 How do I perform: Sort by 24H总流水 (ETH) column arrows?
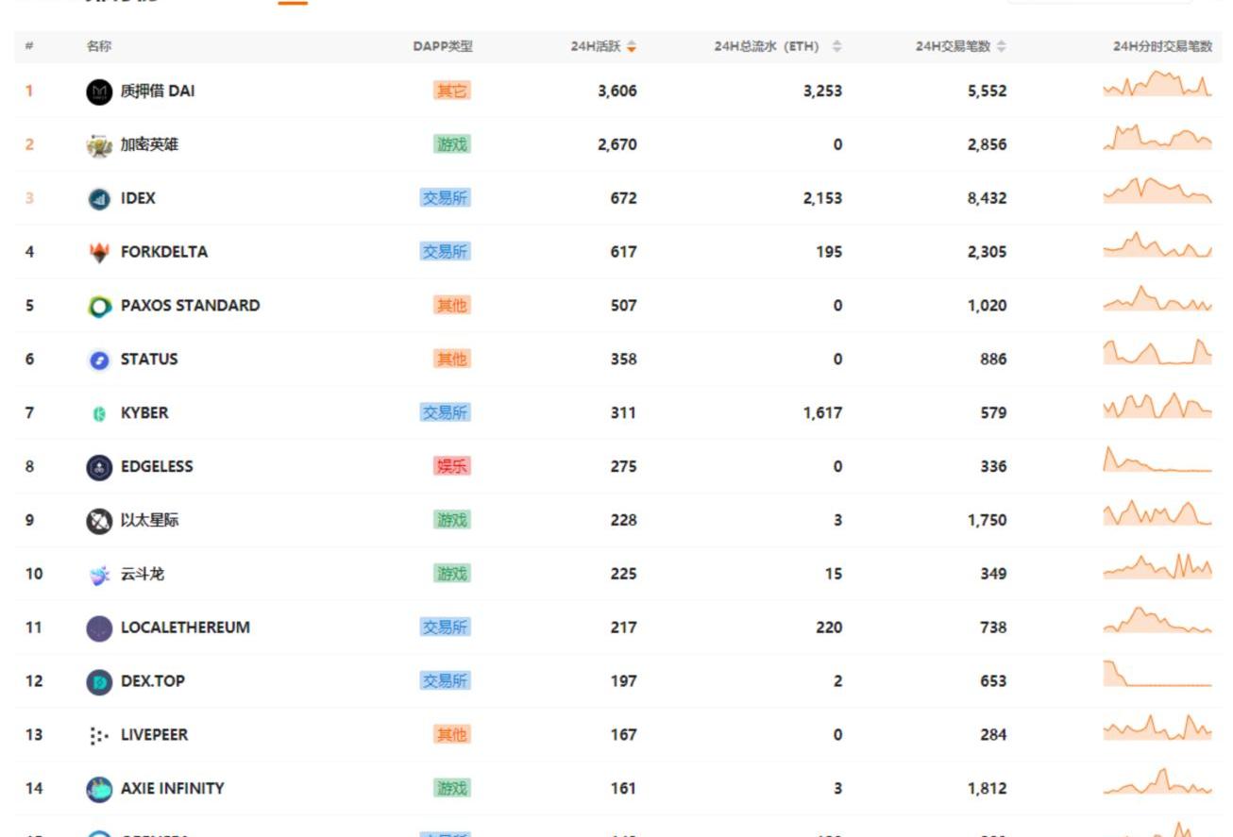point(836,46)
